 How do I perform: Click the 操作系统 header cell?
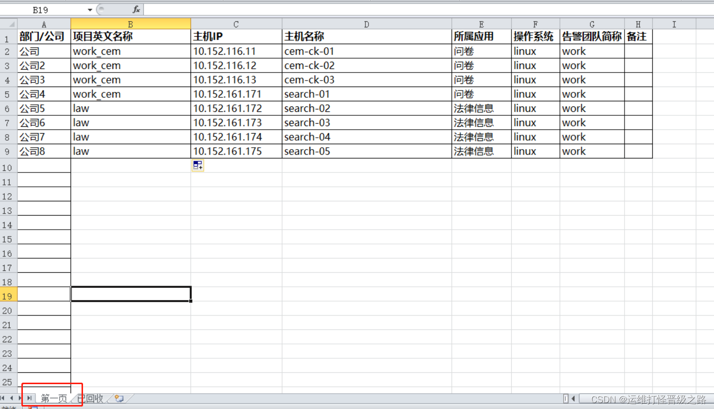[x=535, y=37]
